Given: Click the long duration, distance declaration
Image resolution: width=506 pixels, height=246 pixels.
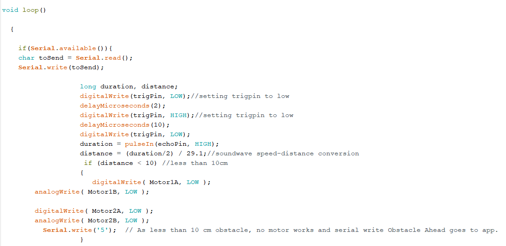Looking at the screenshot, I should [129, 87].
